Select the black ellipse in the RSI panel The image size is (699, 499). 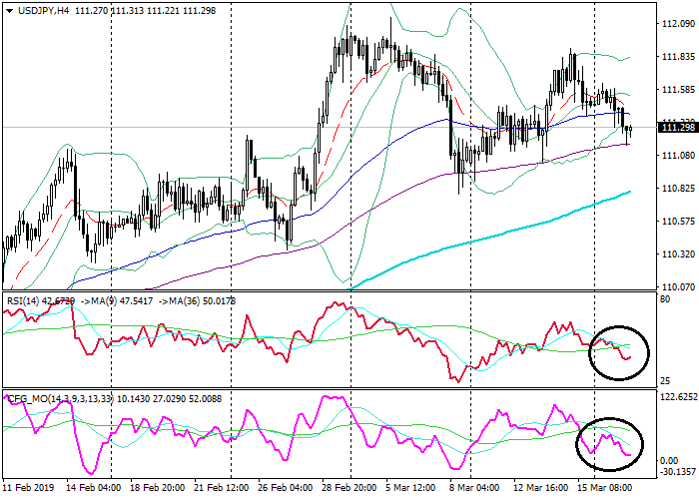pos(619,352)
